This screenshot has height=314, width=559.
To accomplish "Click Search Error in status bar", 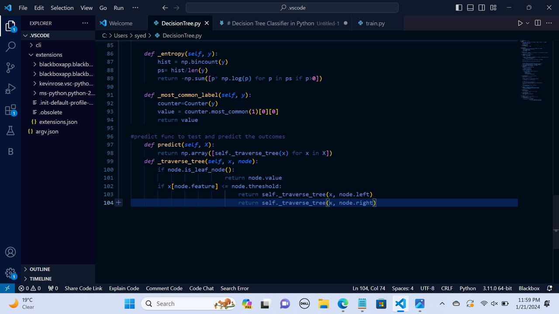I will click(x=235, y=288).
